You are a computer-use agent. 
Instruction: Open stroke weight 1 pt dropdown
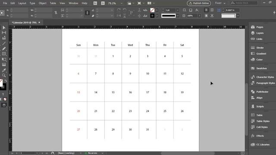tap(178, 10)
